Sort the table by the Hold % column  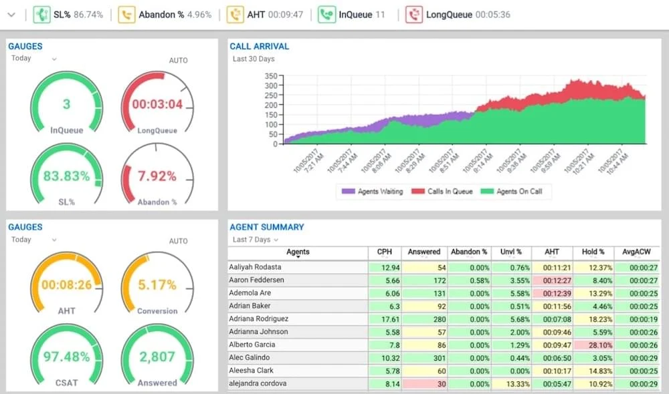point(593,252)
